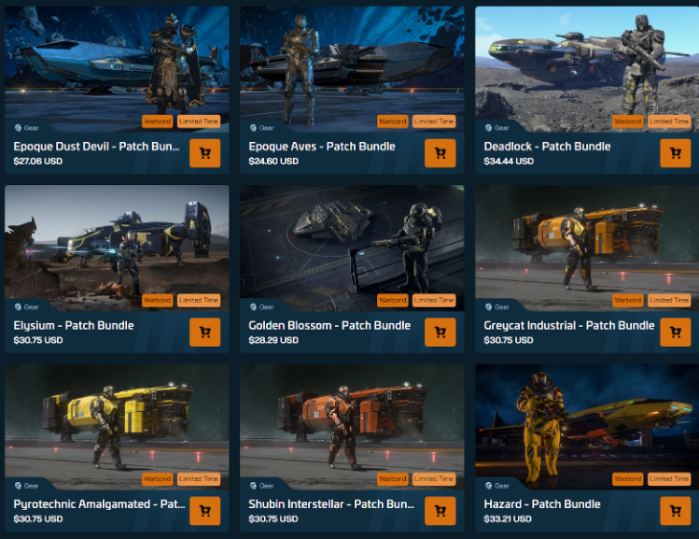Add Pyrotechnic Amalgamated bundle to cart
This screenshot has height=539, width=699.
205,510
